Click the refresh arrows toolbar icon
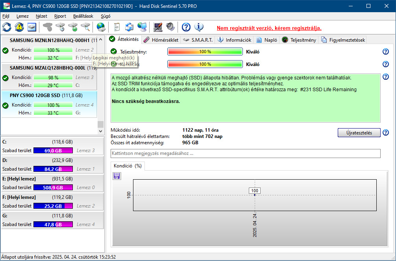Image resolution: width=396 pixels, height=261 pixels. (7, 27)
